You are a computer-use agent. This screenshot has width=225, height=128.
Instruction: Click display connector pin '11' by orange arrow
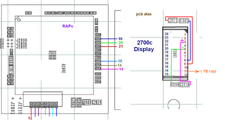click(x=186, y=71)
